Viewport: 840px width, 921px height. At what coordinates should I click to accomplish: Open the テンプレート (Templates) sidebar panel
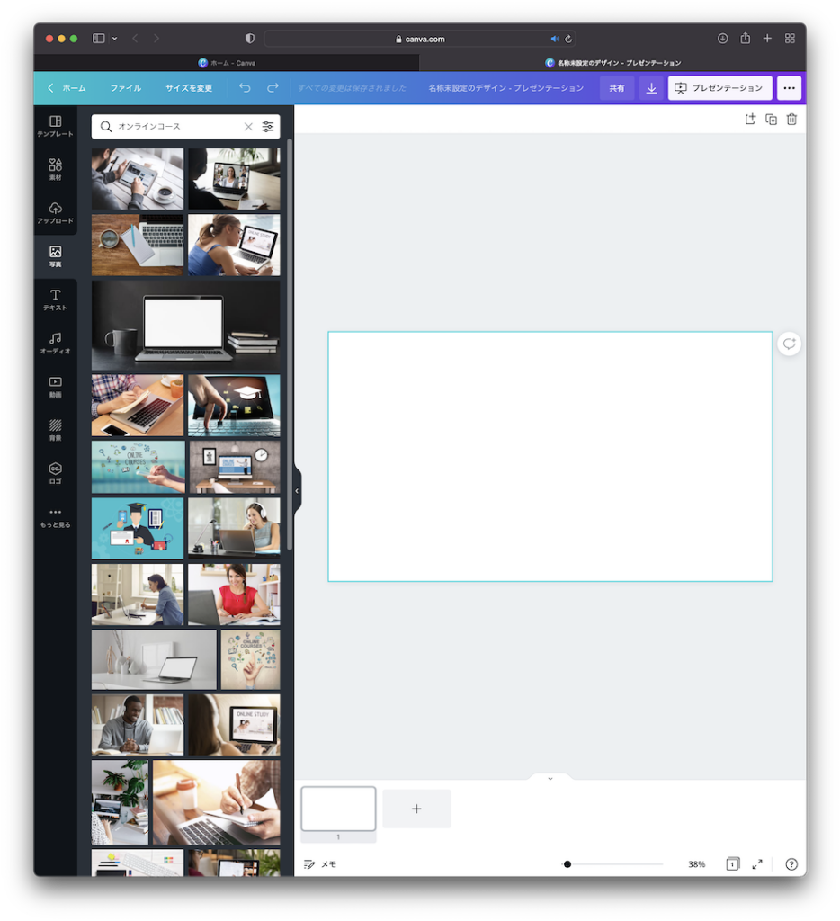click(55, 126)
